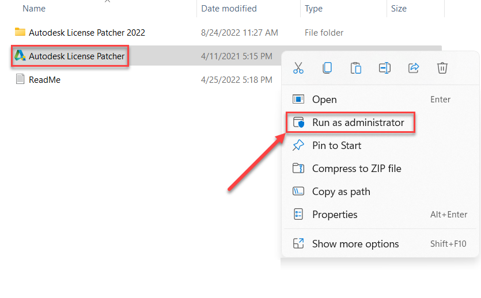The width and height of the screenshot is (481, 298).
Task: Click the Rename icon in context menu
Action: 384,68
